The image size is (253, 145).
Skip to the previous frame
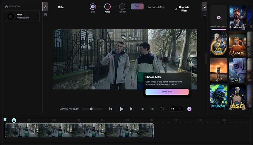(x=111, y=109)
